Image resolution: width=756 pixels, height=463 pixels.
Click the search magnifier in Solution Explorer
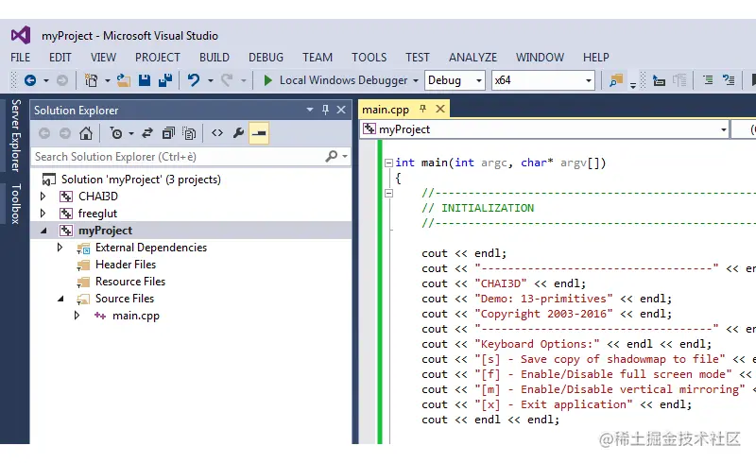point(332,156)
